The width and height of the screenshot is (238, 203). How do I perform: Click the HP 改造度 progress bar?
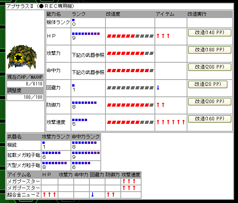click(130, 36)
